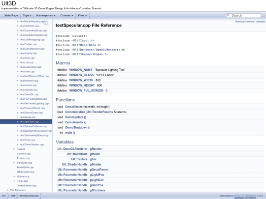Screen dimensions: 266x199
Task: Open the Namespaces dropdown menu
Action: 46,15
